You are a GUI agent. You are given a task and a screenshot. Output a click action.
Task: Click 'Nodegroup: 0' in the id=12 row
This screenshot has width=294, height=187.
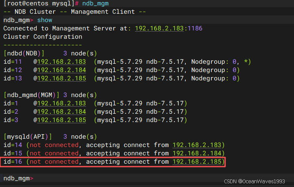(213, 70)
